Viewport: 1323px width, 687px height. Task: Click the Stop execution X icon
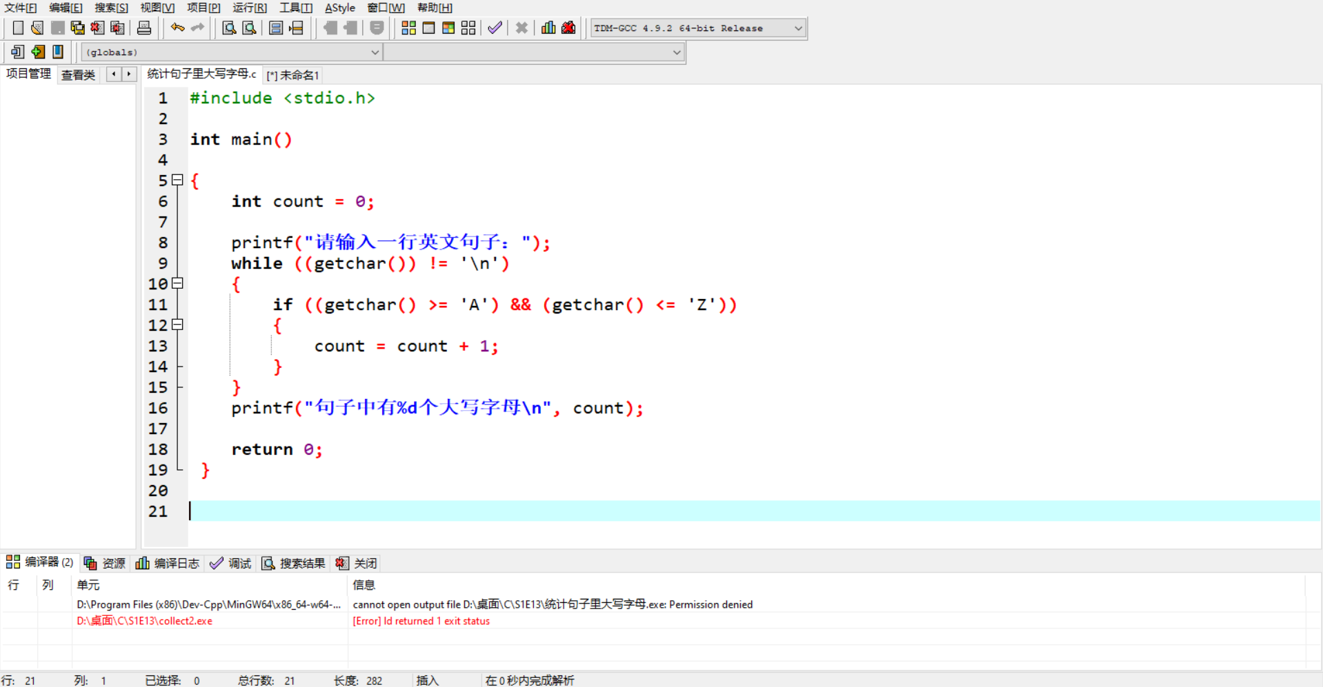521,28
